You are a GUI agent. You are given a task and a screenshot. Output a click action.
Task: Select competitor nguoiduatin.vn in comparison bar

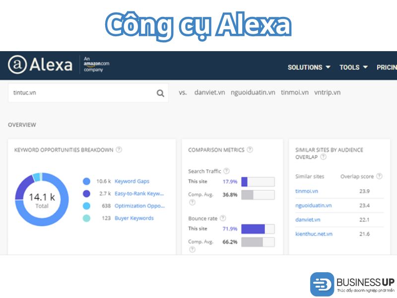(x=253, y=92)
